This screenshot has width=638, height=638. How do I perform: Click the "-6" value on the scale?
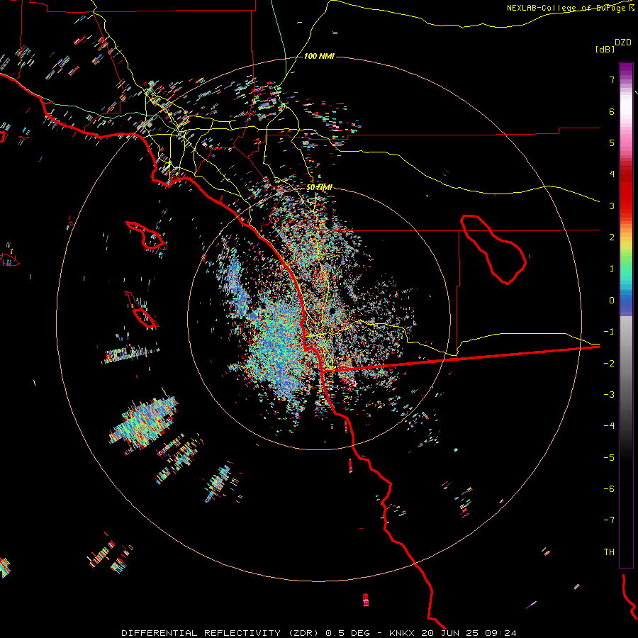tap(609, 489)
